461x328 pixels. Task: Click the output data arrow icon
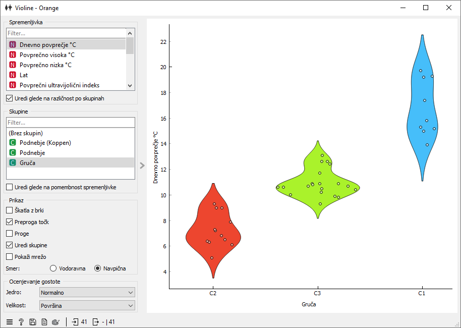[x=95, y=322]
